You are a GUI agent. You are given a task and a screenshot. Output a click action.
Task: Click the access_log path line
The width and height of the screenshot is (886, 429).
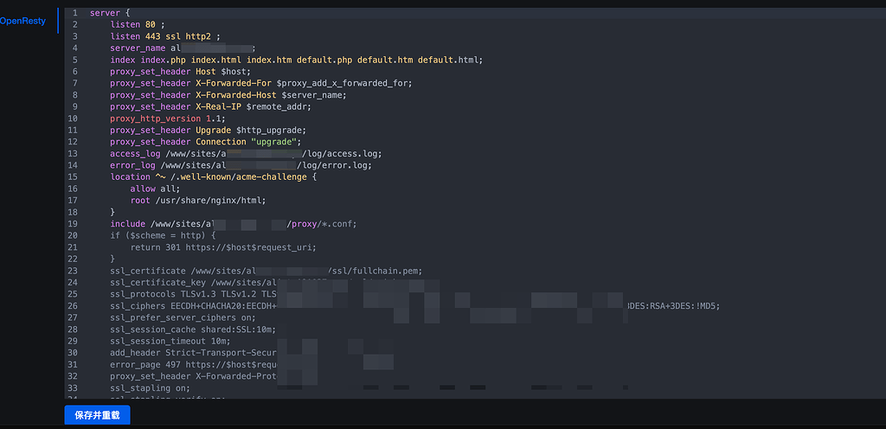[x=246, y=154]
